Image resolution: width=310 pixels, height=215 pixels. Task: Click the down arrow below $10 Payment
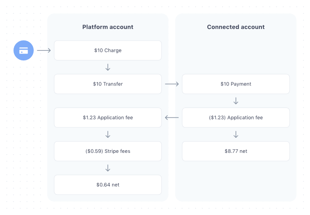pyautogui.click(x=236, y=101)
